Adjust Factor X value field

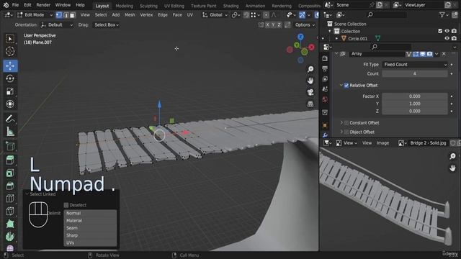point(415,96)
